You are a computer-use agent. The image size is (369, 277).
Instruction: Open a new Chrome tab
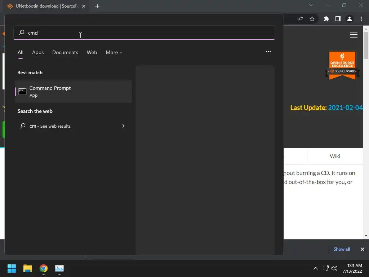(x=97, y=6)
